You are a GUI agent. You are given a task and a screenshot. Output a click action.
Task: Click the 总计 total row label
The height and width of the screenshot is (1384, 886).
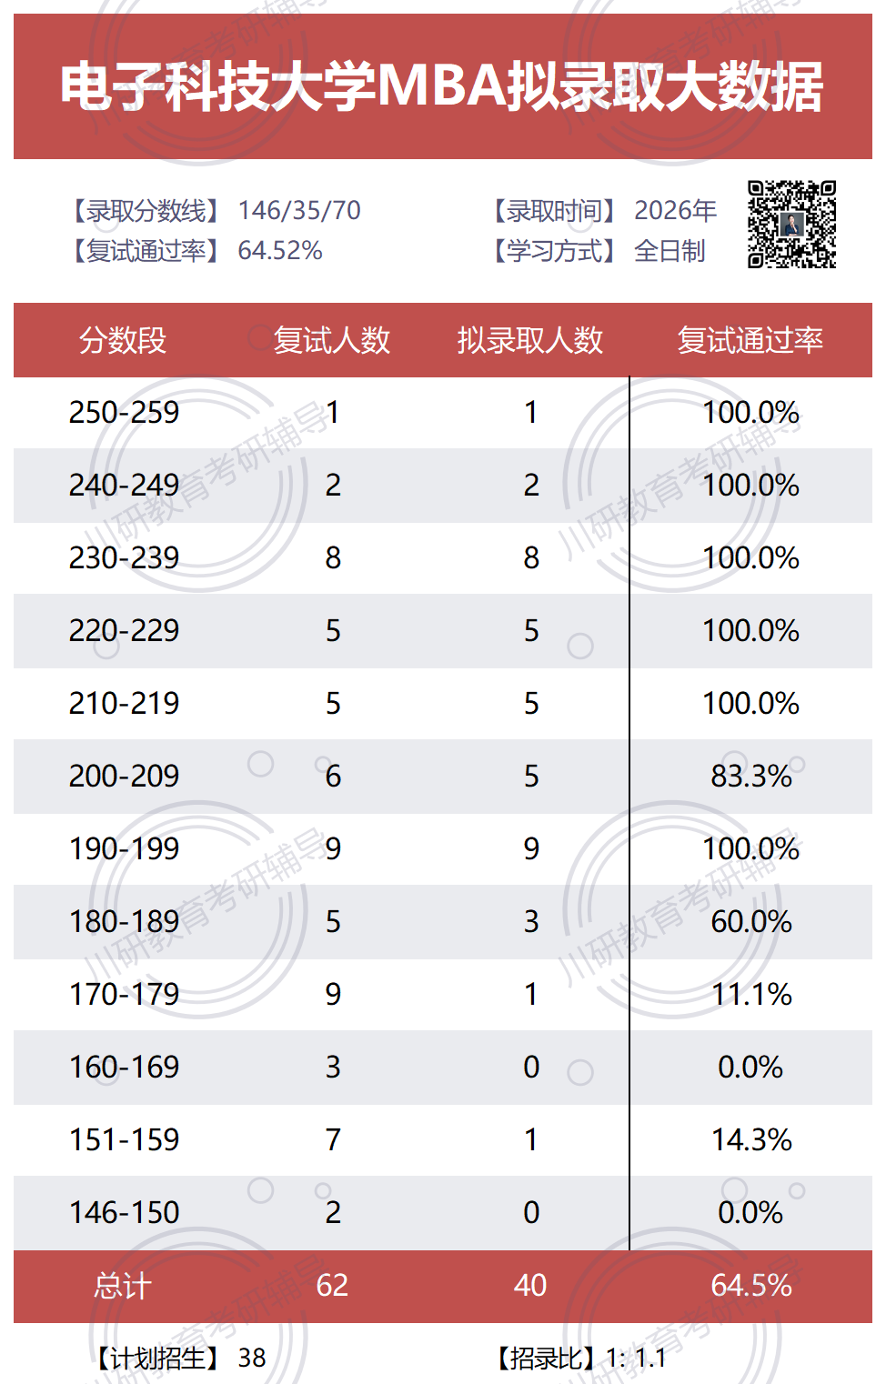[x=123, y=1286]
